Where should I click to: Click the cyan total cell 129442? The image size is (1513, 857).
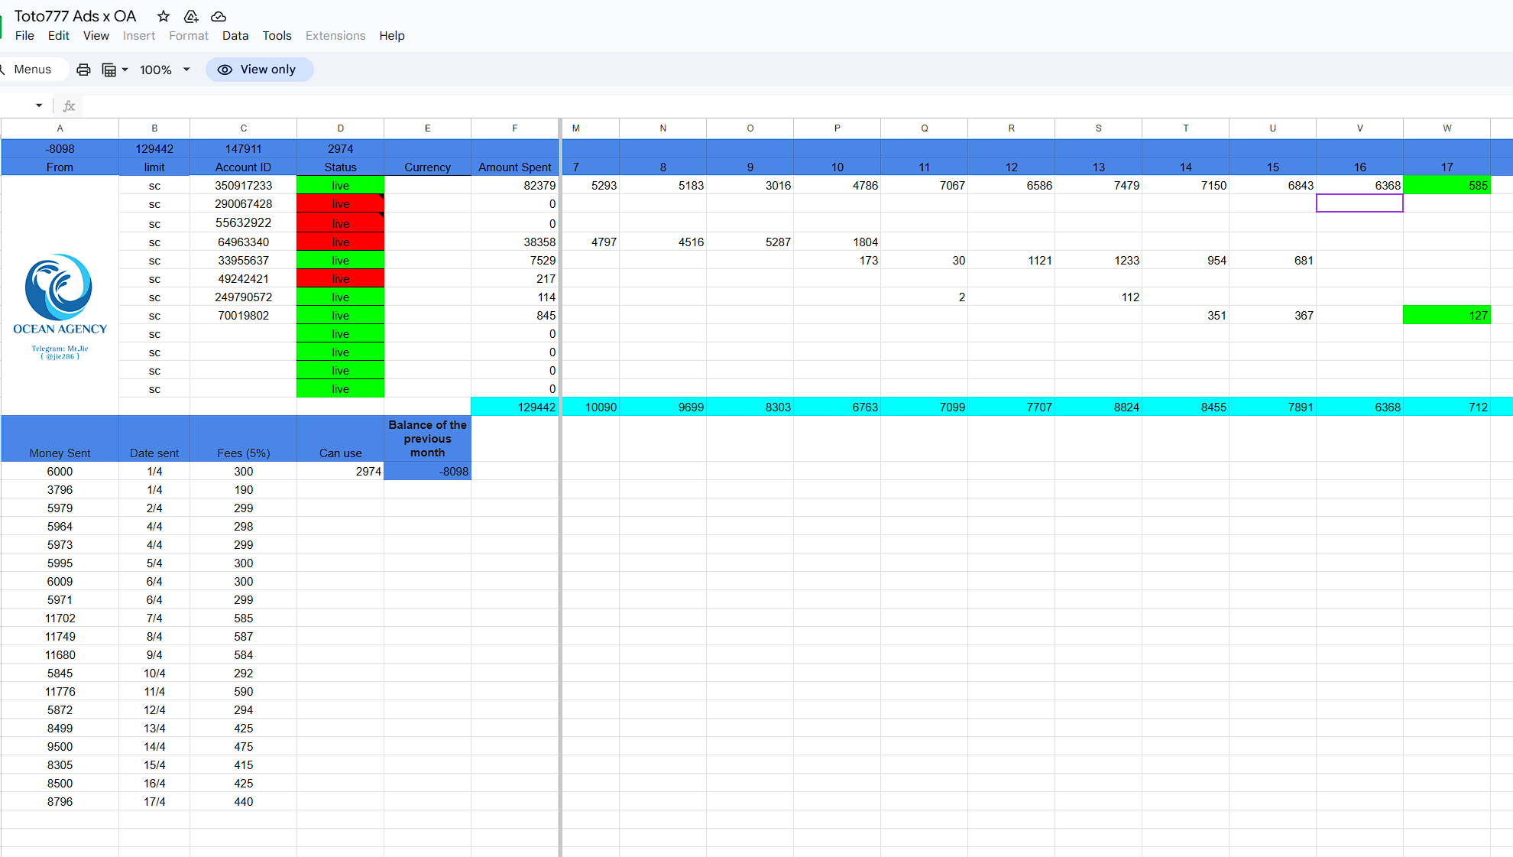[x=514, y=407]
